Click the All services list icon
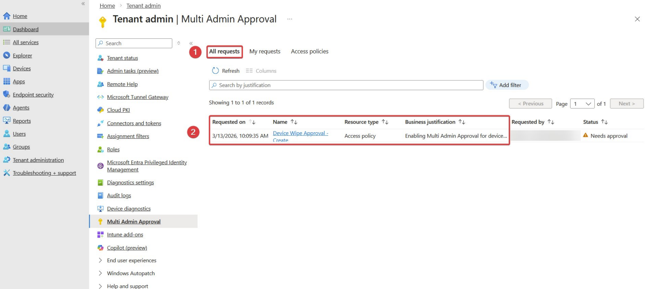The image size is (645, 289). (7, 42)
